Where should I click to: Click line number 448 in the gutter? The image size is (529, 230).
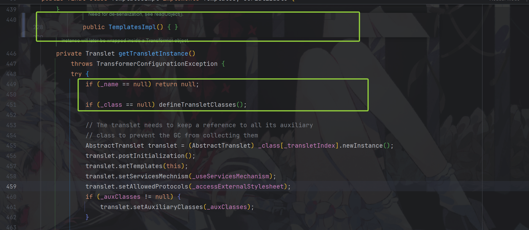(11, 74)
